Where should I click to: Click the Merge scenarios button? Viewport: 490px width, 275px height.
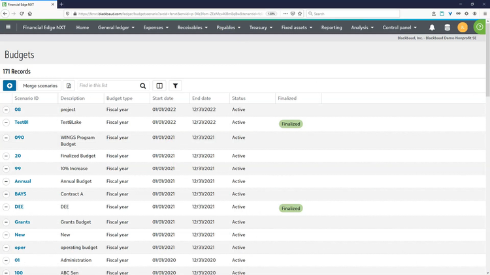coord(40,85)
